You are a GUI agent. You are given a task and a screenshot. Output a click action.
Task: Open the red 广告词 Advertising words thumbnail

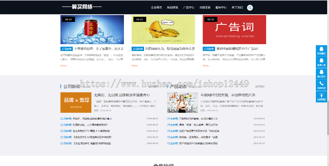point(234,30)
